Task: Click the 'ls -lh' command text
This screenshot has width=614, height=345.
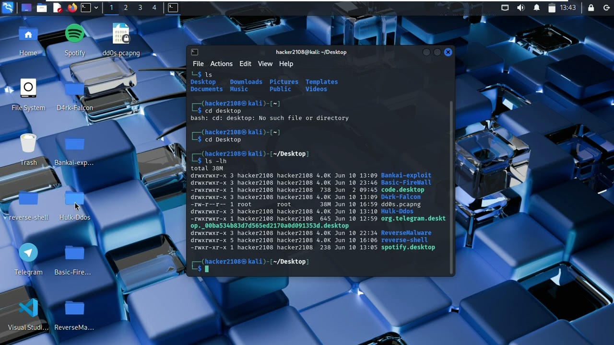Action: (x=216, y=161)
